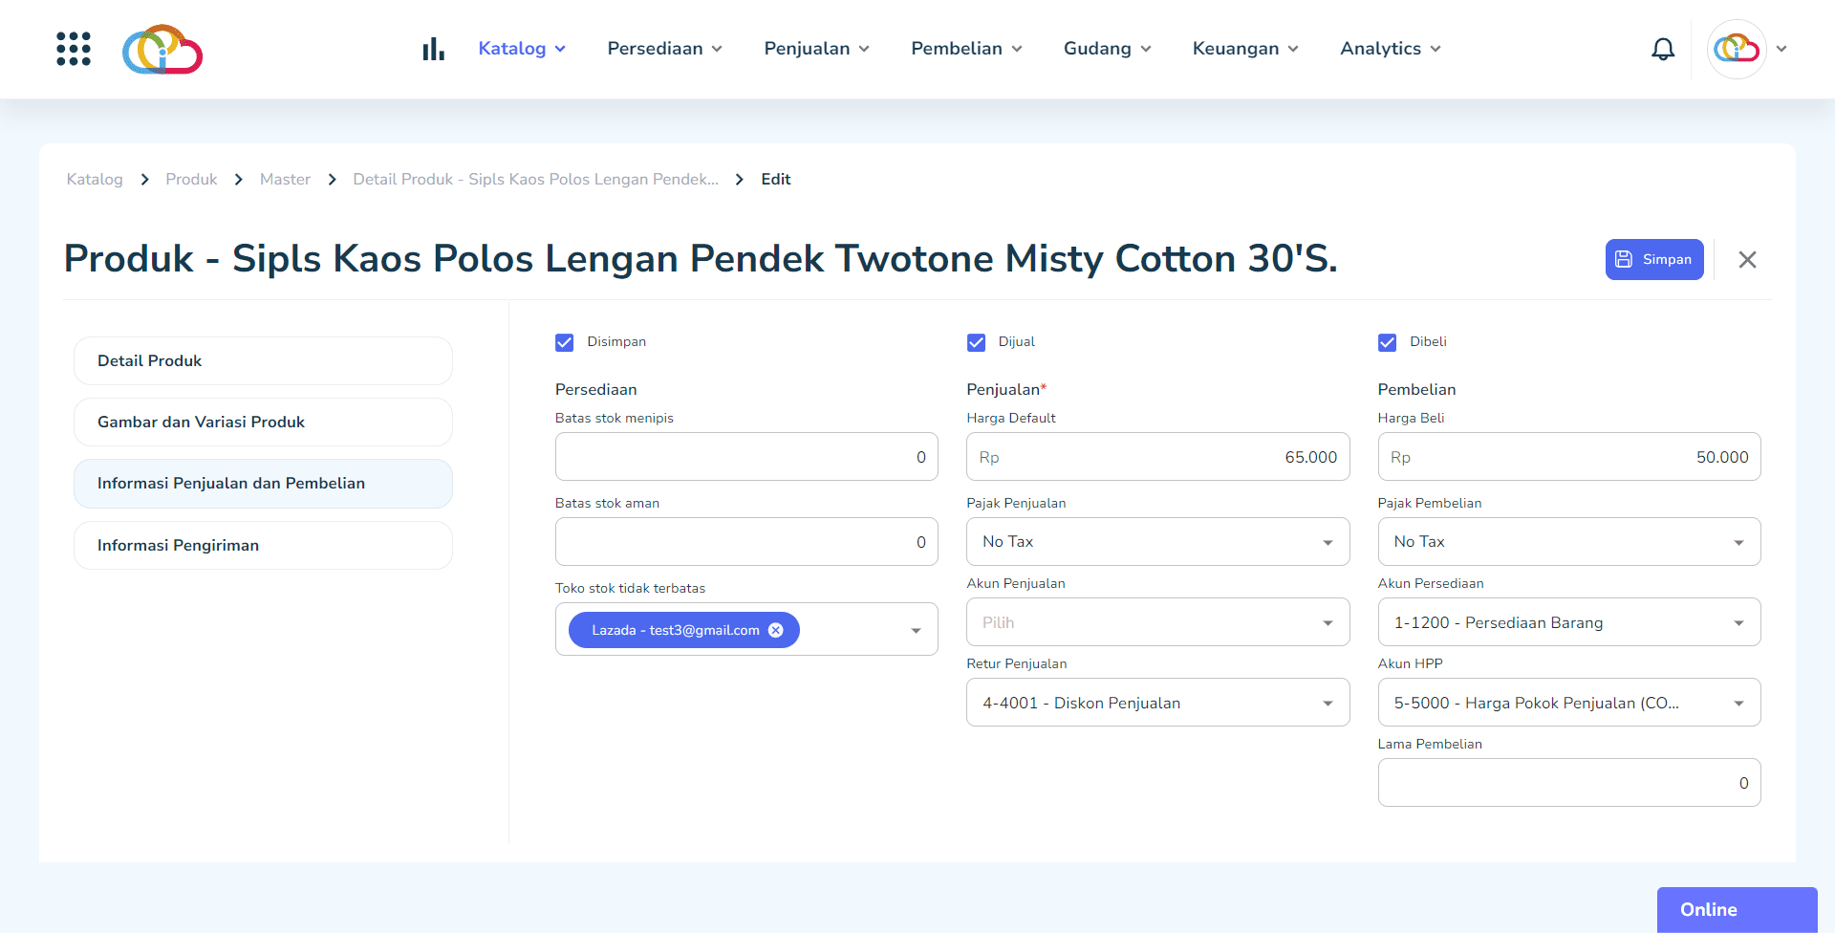
Task: Close the product edit page with the X
Action: point(1748,259)
